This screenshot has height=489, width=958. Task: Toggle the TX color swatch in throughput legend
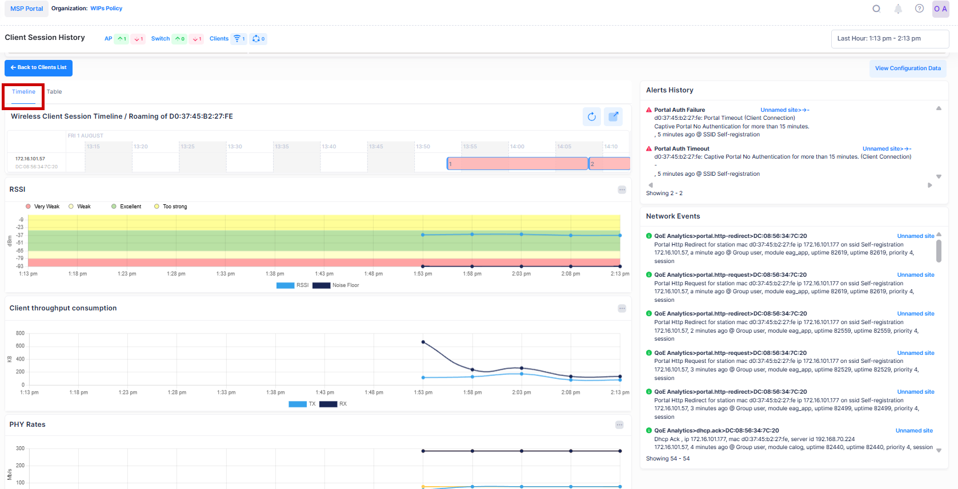coord(298,404)
